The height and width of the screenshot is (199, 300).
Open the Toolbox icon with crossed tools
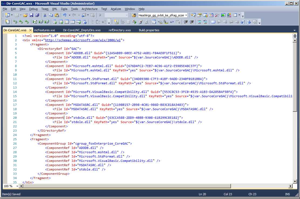[217, 15]
